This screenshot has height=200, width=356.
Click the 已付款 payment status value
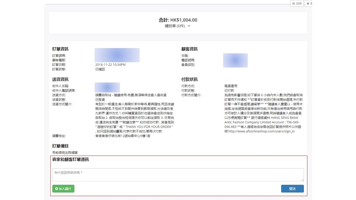(229, 91)
